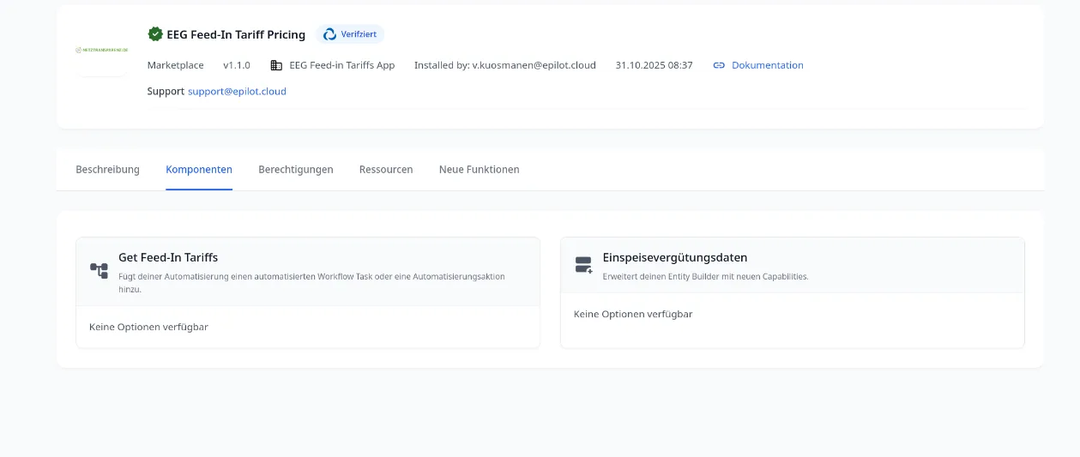Screen dimensions: 1080x457
Task: Open the Neue Funktionen tab
Action: [x=479, y=170]
